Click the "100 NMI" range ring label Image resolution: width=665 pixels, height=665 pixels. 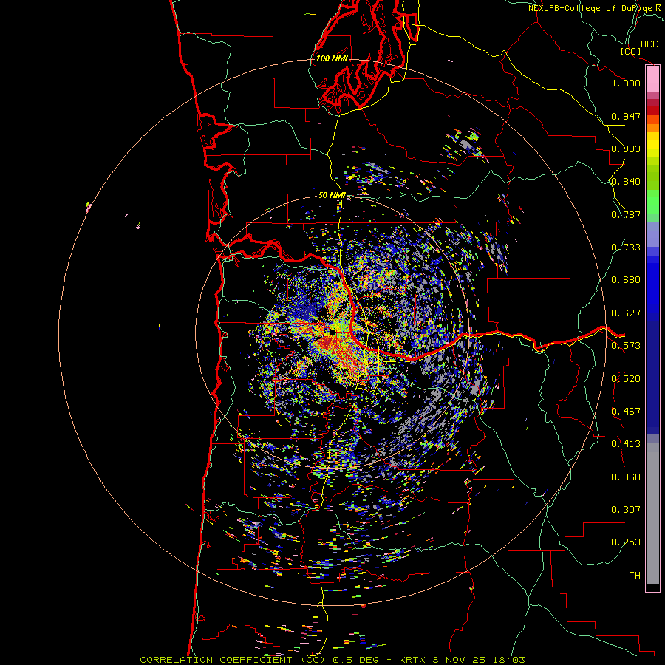click(x=332, y=58)
